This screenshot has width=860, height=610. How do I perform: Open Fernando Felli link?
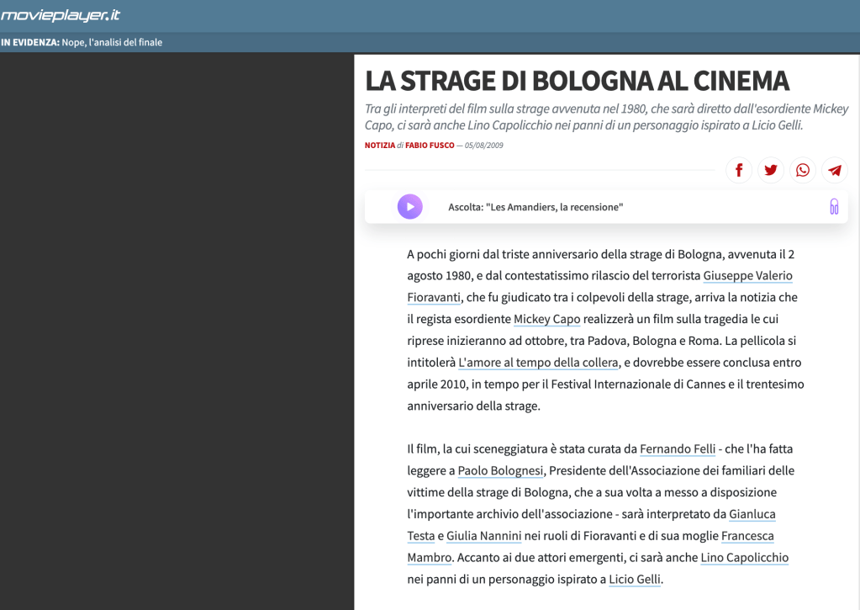[678, 449]
